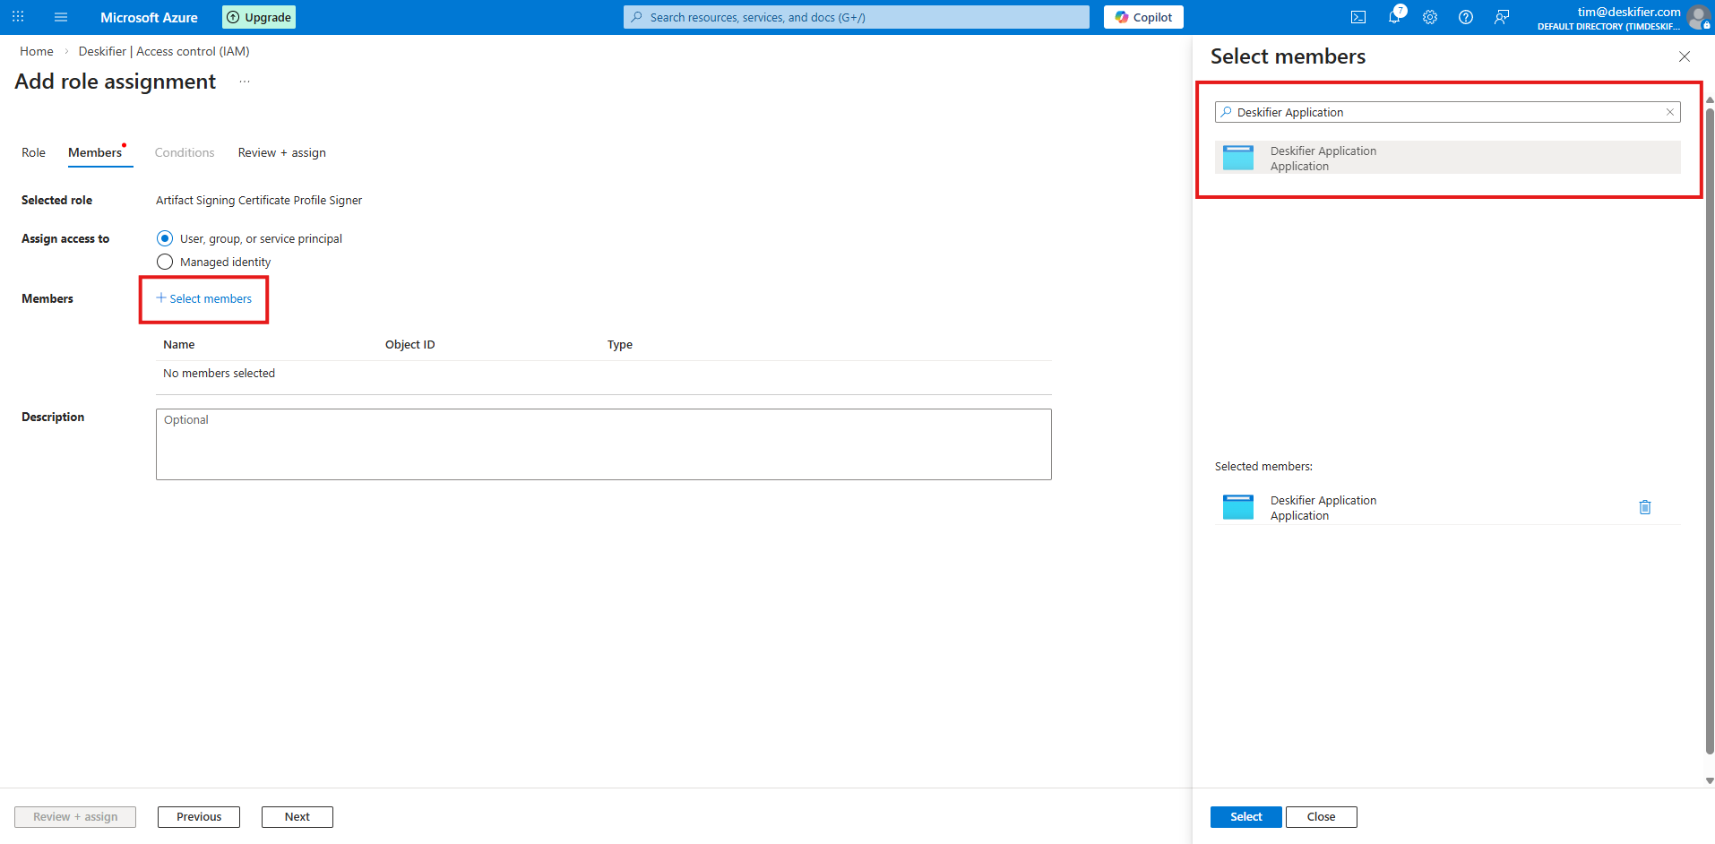
Task: Switch to the Review + assign tab
Action: click(282, 152)
